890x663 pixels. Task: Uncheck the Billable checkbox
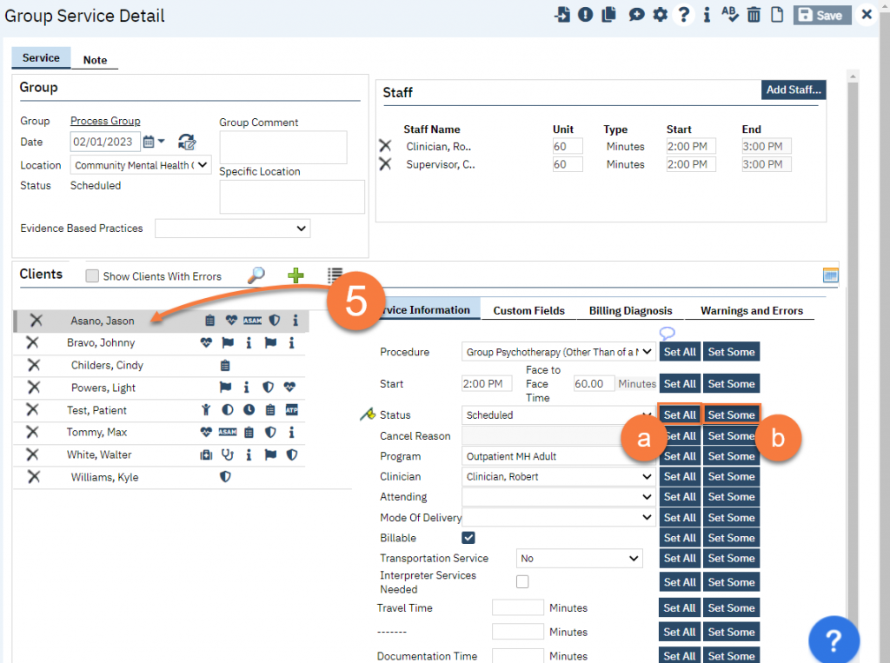pos(468,538)
